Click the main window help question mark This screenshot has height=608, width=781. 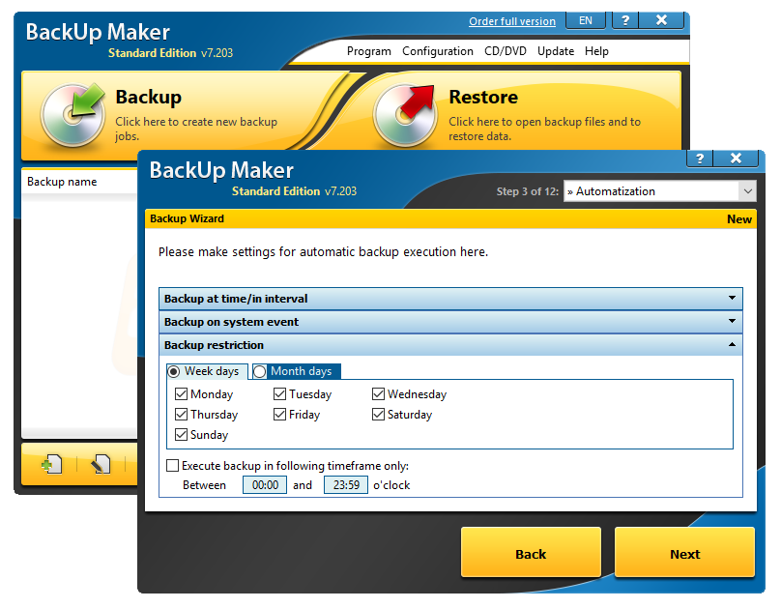click(624, 20)
